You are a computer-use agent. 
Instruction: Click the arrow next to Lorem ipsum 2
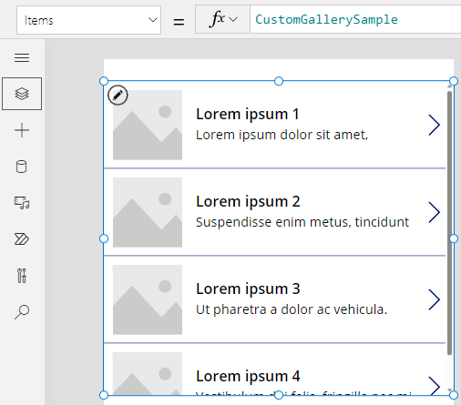(435, 212)
